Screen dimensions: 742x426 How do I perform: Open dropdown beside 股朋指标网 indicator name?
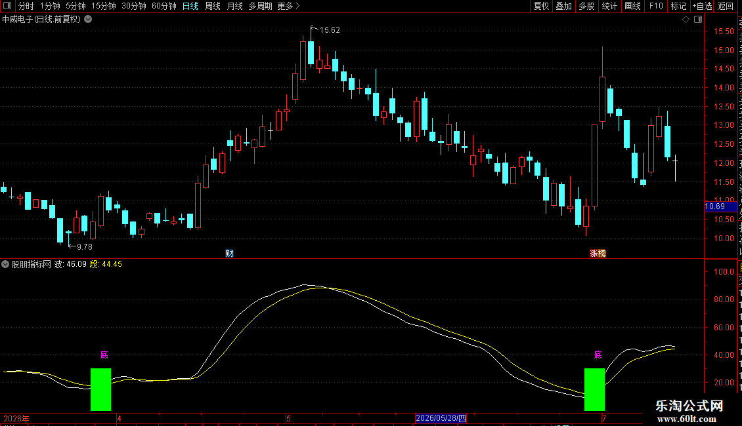5,264
